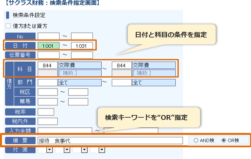Click the 日付 row label
The width and height of the screenshot is (251, 159).
coord(20,46)
